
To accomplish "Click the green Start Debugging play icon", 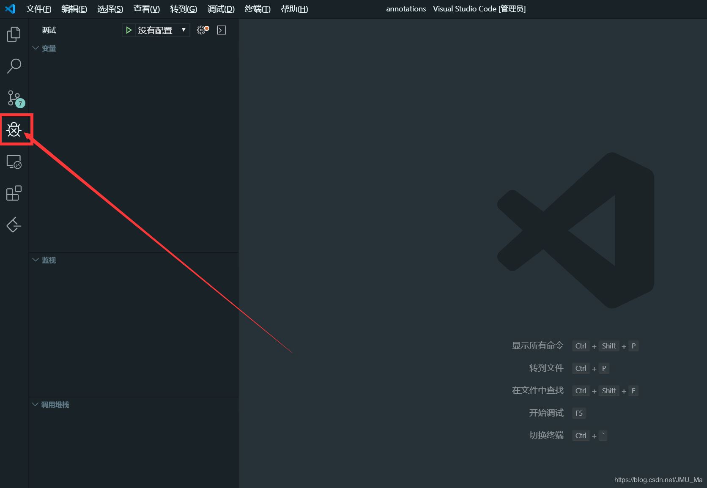I will pyautogui.click(x=129, y=30).
